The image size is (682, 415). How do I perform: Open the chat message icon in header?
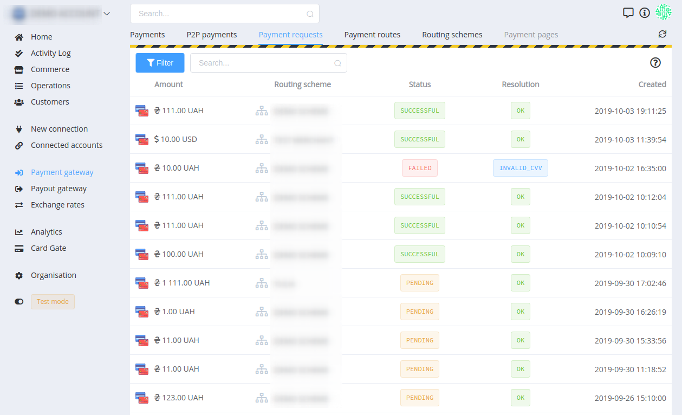coord(628,12)
